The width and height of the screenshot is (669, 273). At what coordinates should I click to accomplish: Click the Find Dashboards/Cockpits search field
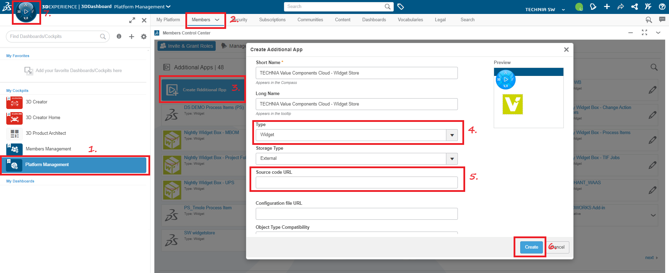tap(58, 37)
